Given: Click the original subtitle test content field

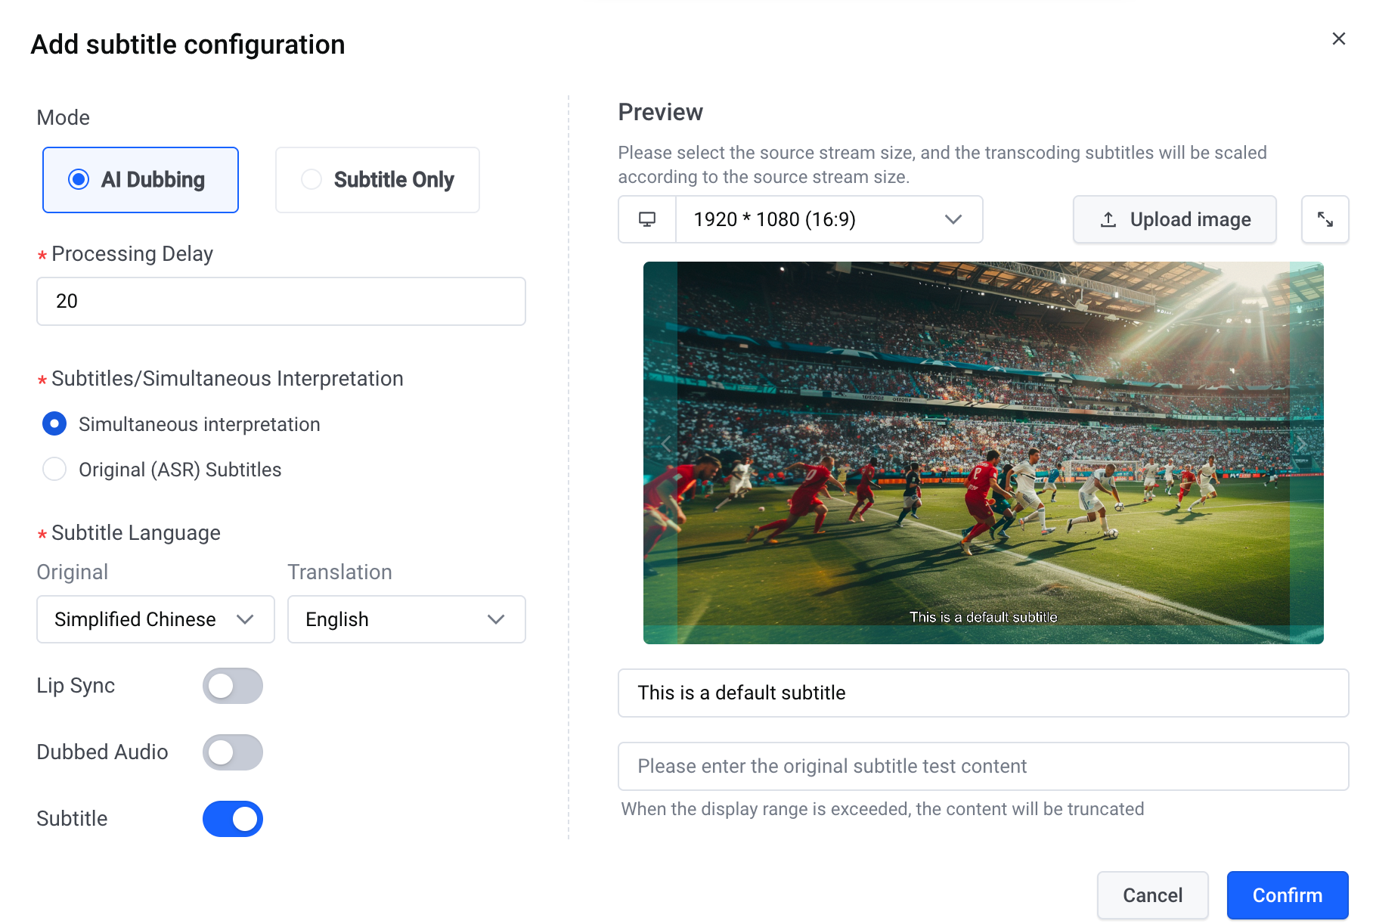Looking at the screenshot, I should [x=983, y=766].
